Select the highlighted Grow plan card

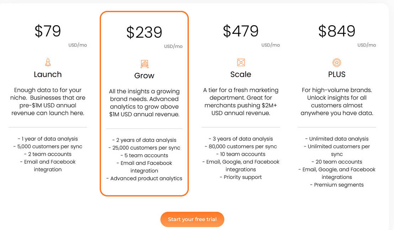(x=144, y=103)
